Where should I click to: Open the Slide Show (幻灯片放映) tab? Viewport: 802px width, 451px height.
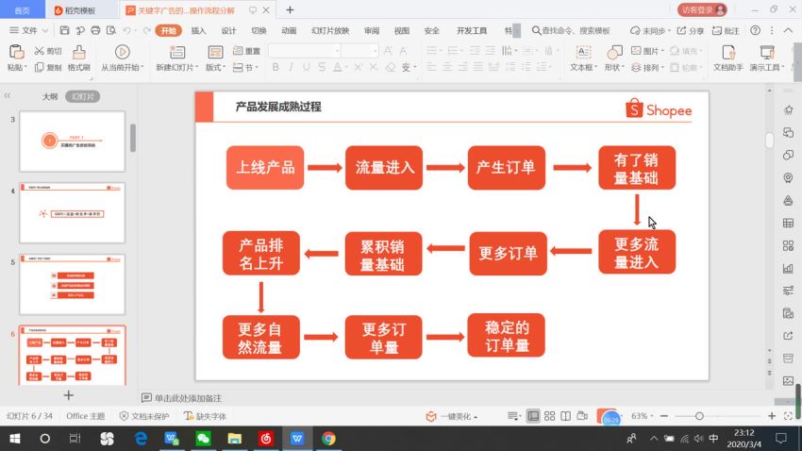pyautogui.click(x=330, y=31)
